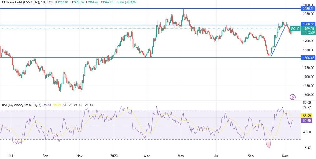Select the CFDs on Gold symbol title
316x159 pixels.
click(21, 2)
